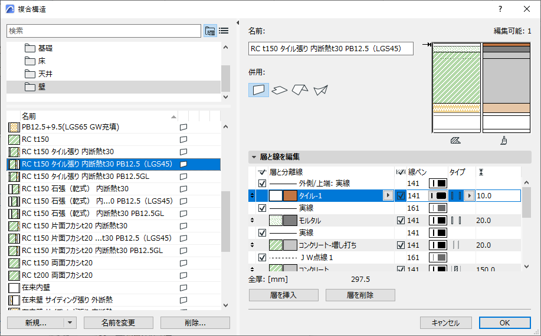Select RC t150 タイル張り 内断熱t30 PB12.5GL

coord(114,177)
